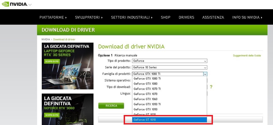Select GeForce GTX 1070 Ti option
Screen dimensions: 273x125
coord(170,89)
